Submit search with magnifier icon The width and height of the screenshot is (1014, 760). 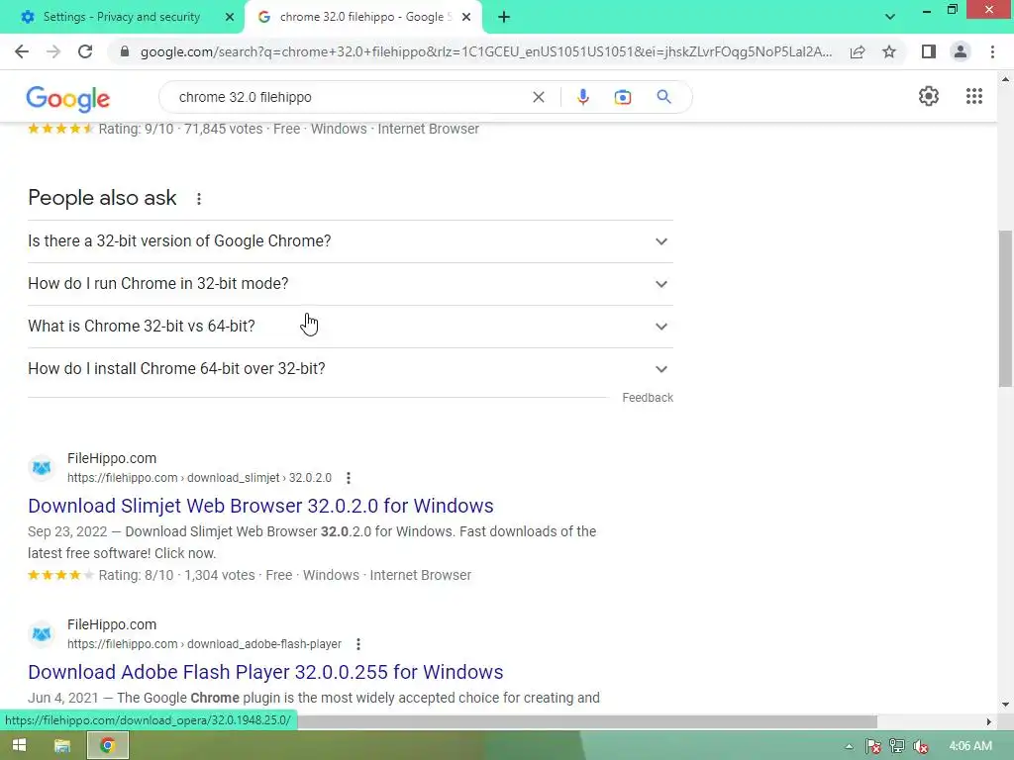[663, 97]
